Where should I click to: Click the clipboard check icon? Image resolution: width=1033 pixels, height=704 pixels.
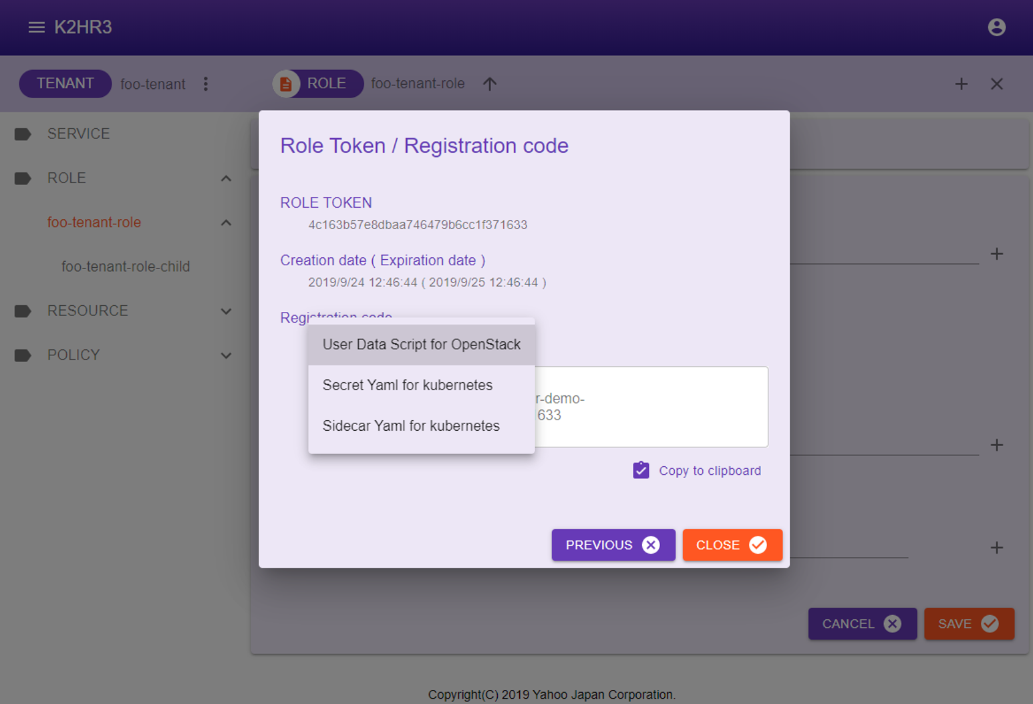click(x=641, y=470)
